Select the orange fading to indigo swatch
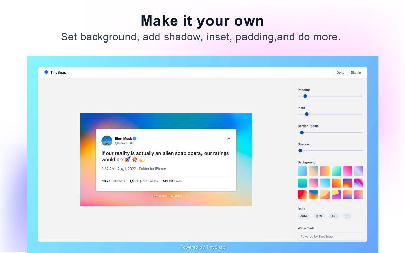The image size is (405, 253). point(348,195)
